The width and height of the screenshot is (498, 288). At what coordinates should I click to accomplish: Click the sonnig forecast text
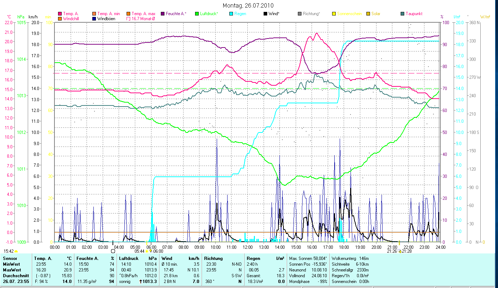click(124, 282)
